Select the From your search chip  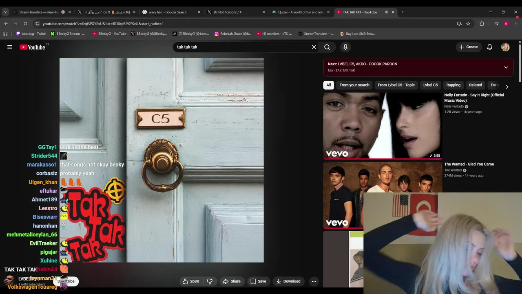tap(354, 85)
